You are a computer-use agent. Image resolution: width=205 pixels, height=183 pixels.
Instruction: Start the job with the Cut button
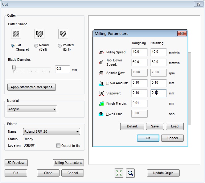(16, 173)
